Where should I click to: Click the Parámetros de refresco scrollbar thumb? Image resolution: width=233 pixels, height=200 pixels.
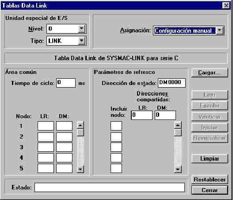178,133
